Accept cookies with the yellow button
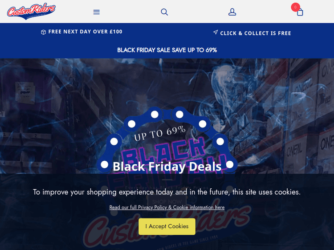The width and height of the screenshot is (334, 250). tap(167, 226)
